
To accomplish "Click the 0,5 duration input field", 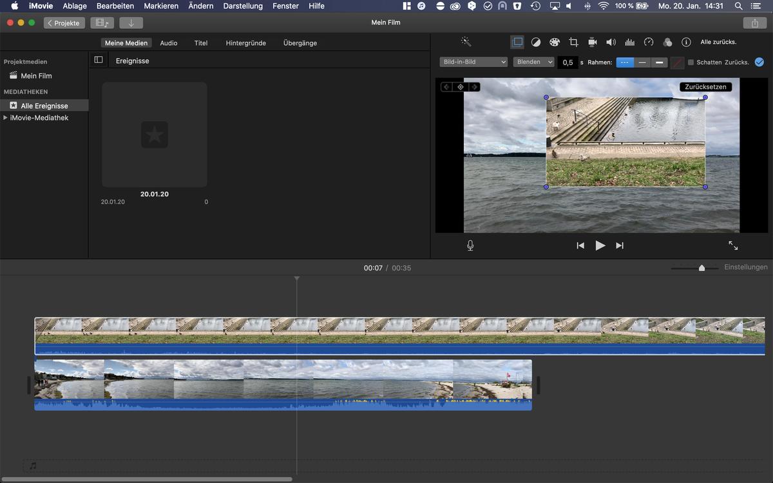I will click(x=567, y=62).
